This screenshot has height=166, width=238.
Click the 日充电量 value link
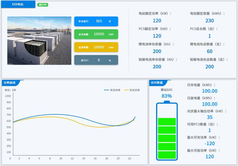pyautogui.click(x=210, y=91)
